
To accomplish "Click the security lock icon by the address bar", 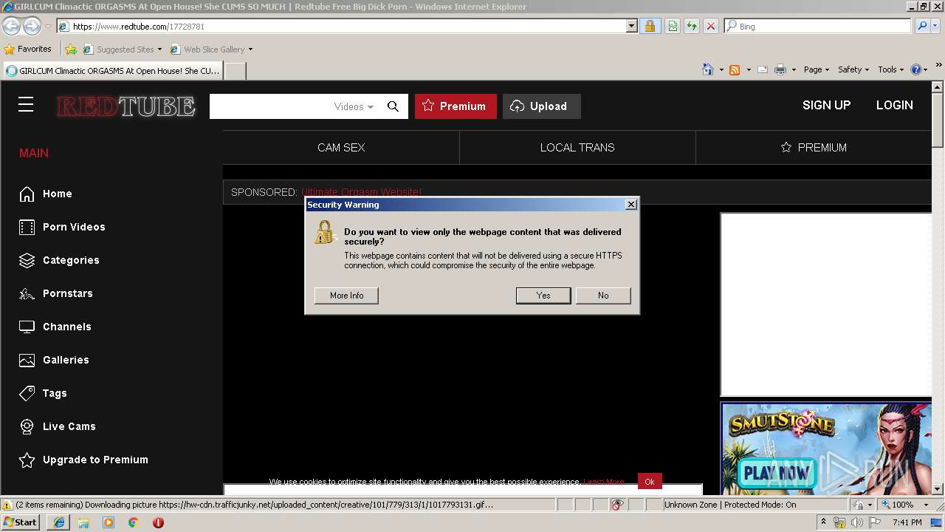I will click(650, 26).
